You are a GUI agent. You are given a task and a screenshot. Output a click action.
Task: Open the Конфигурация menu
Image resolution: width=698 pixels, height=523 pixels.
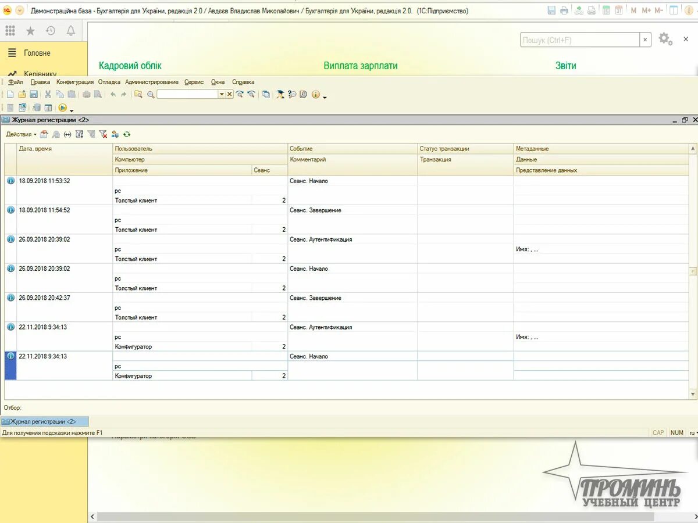(x=75, y=82)
